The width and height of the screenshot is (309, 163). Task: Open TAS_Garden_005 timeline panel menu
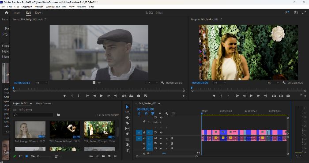point(159,103)
